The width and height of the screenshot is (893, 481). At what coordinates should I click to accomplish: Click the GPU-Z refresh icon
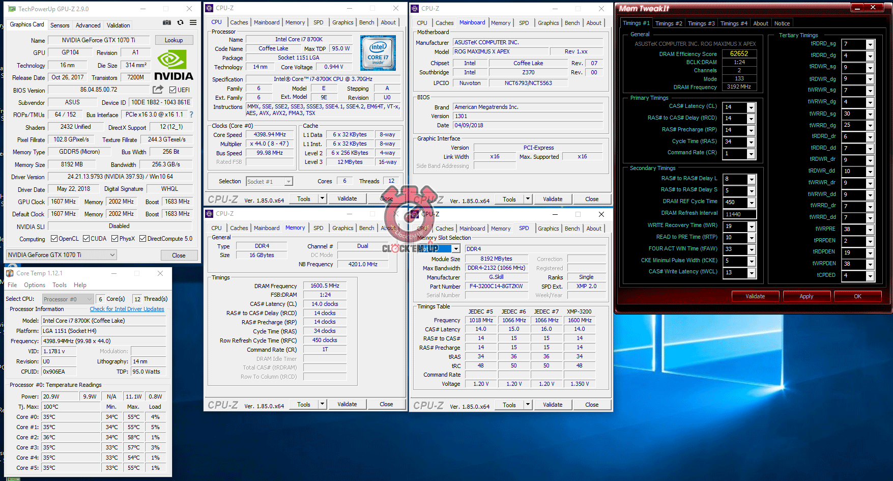tap(180, 23)
